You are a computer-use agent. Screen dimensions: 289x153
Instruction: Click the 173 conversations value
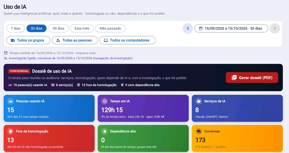[x=200, y=140]
